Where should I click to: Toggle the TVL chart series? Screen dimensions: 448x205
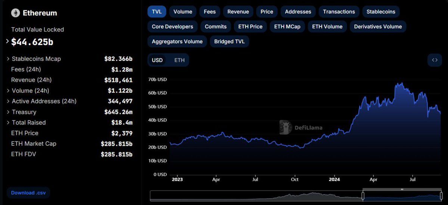[157, 12]
